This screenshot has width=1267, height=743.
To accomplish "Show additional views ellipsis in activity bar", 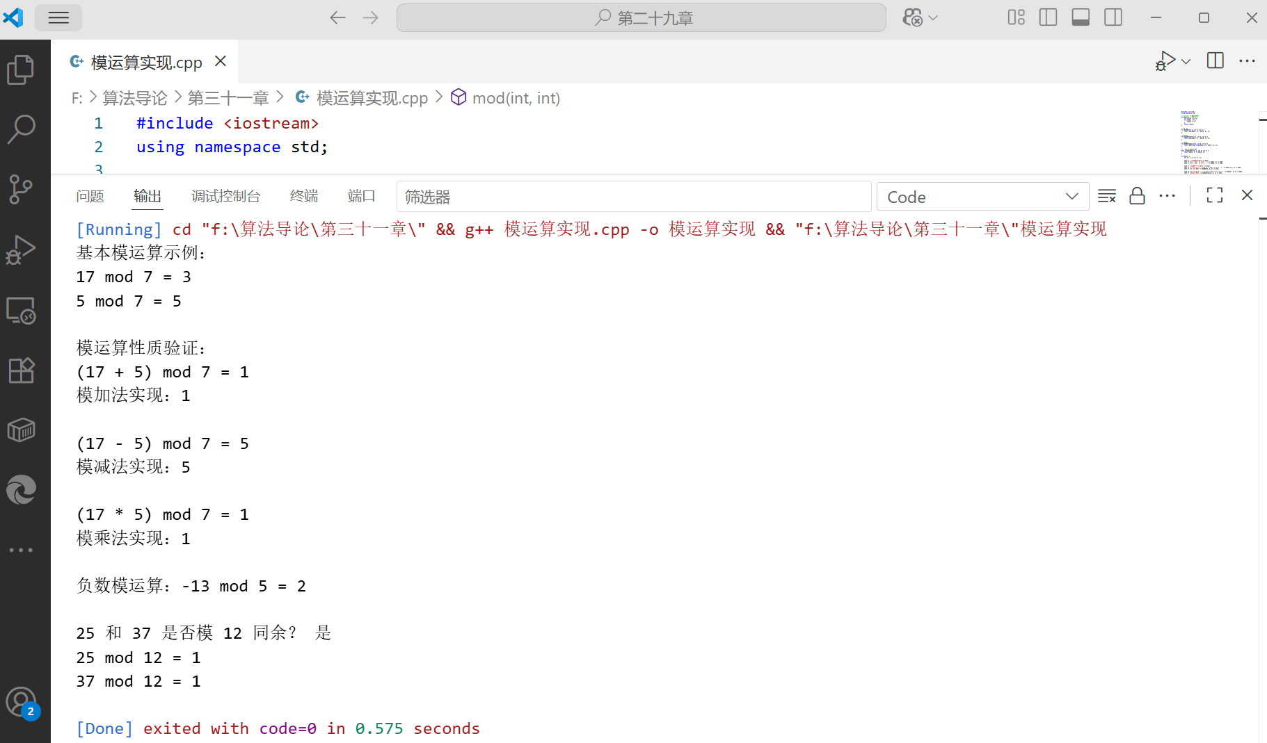I will pos(21,550).
